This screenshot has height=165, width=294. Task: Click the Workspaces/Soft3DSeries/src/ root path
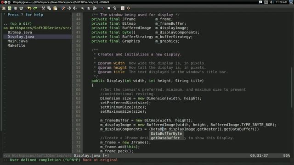[38, 28]
